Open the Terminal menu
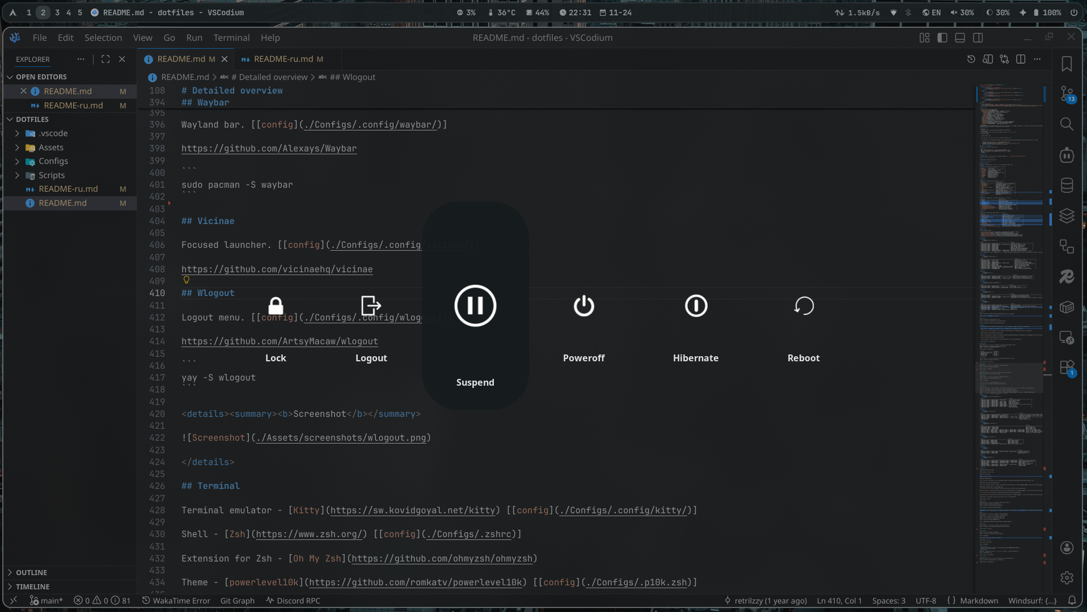Image resolution: width=1087 pixels, height=612 pixels. (x=231, y=38)
